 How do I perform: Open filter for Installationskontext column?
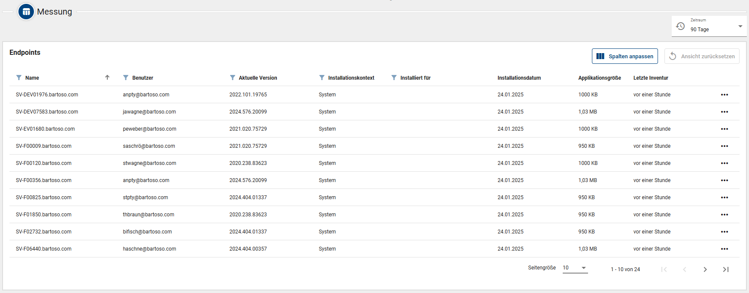pyautogui.click(x=322, y=78)
